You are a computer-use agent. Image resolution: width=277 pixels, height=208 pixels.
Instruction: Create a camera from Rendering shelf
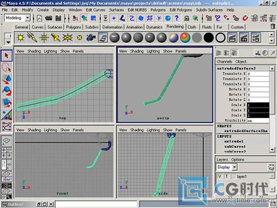click(91, 37)
